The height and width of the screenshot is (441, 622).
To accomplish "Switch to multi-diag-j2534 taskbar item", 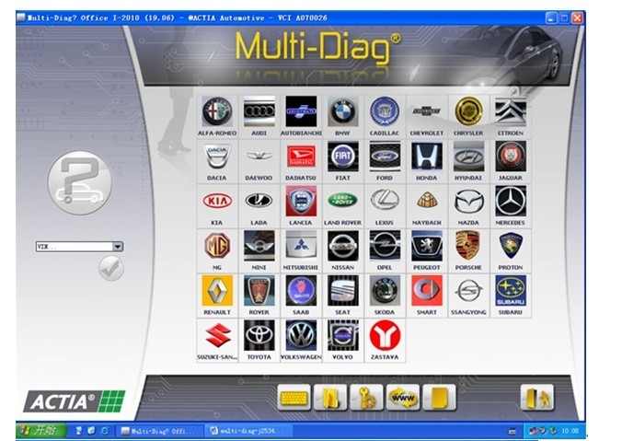I will click(x=248, y=431).
